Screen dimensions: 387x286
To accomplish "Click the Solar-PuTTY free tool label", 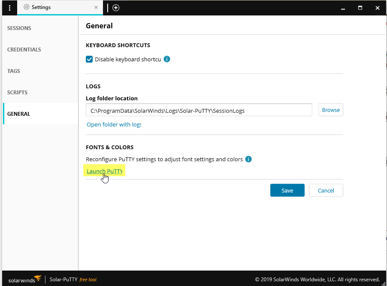I will (x=73, y=280).
